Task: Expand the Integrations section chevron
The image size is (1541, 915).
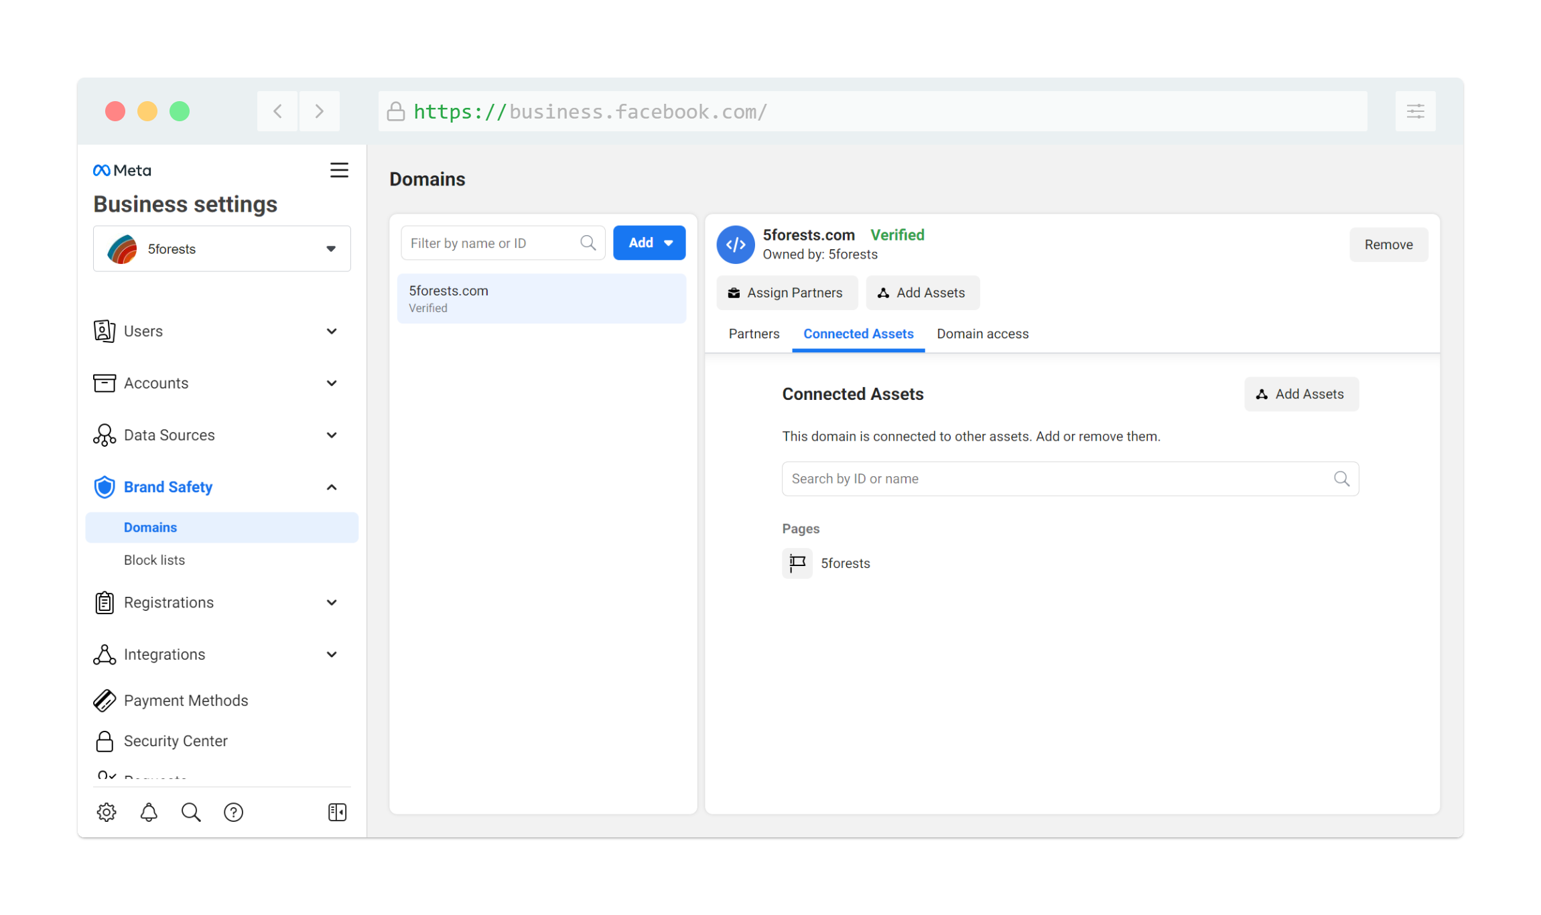Action: (332, 654)
